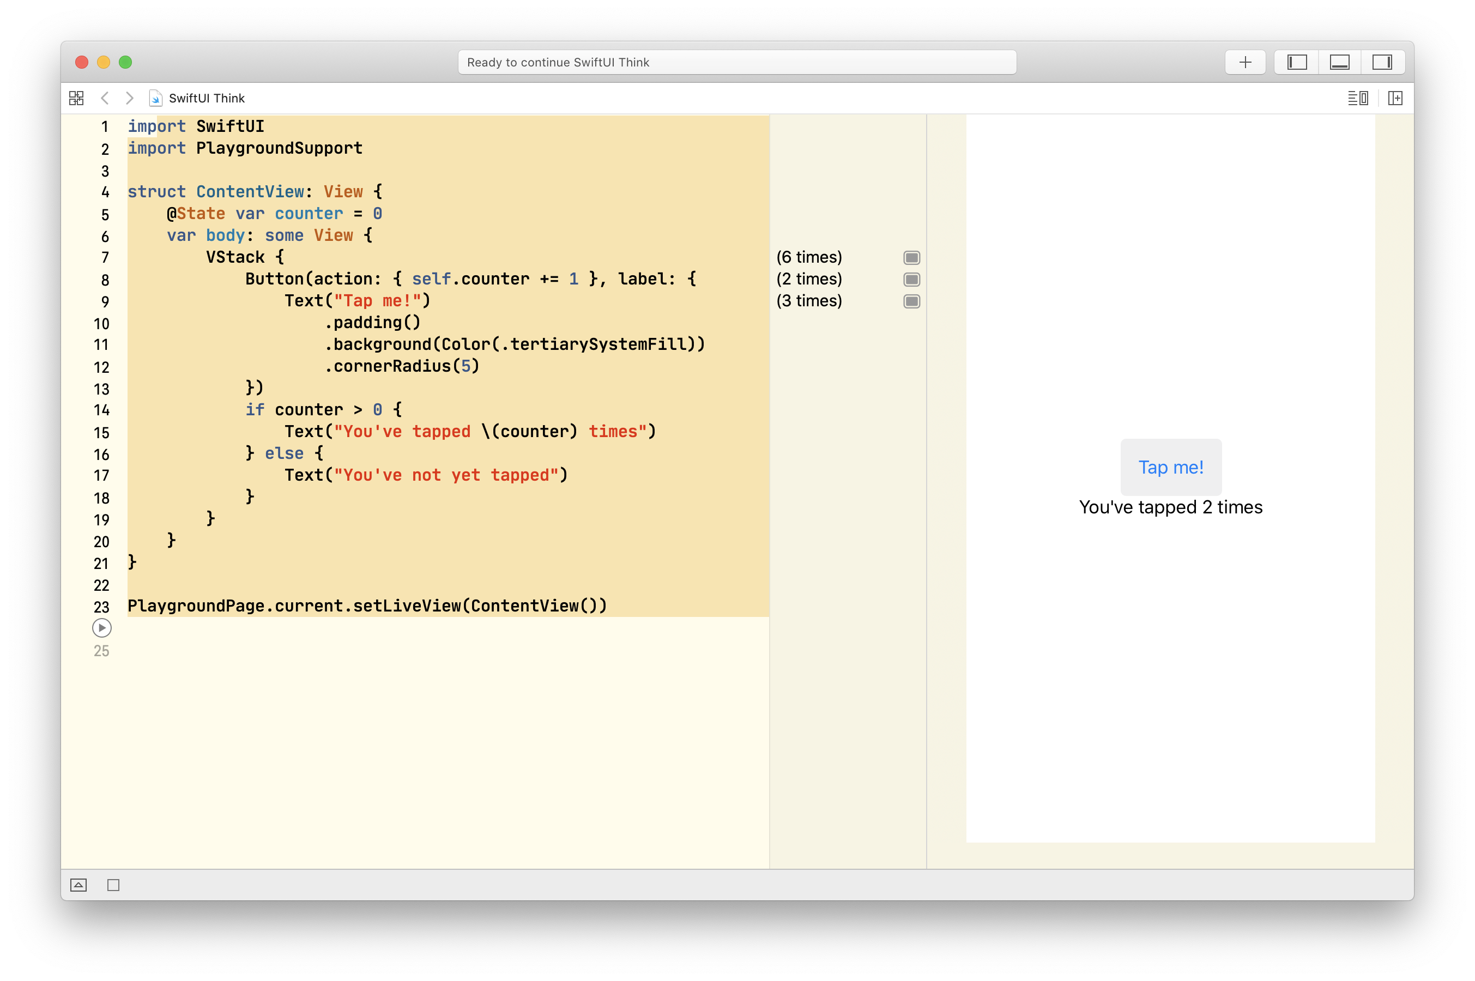Click line number 14 in gutter

pos(101,410)
